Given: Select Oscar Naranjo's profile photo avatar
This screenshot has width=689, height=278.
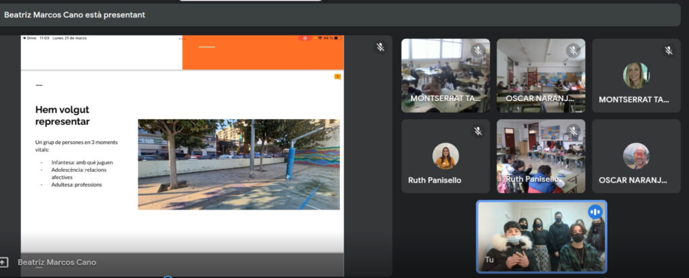Looking at the screenshot, I should 636,155.
